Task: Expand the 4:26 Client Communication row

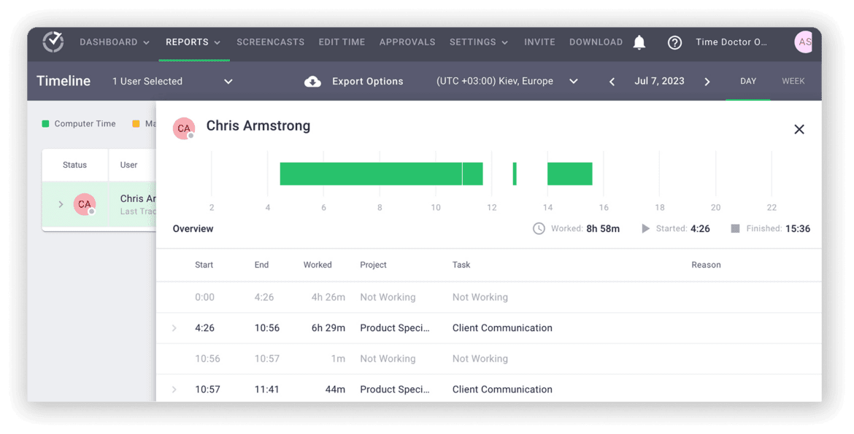Action: [173, 328]
